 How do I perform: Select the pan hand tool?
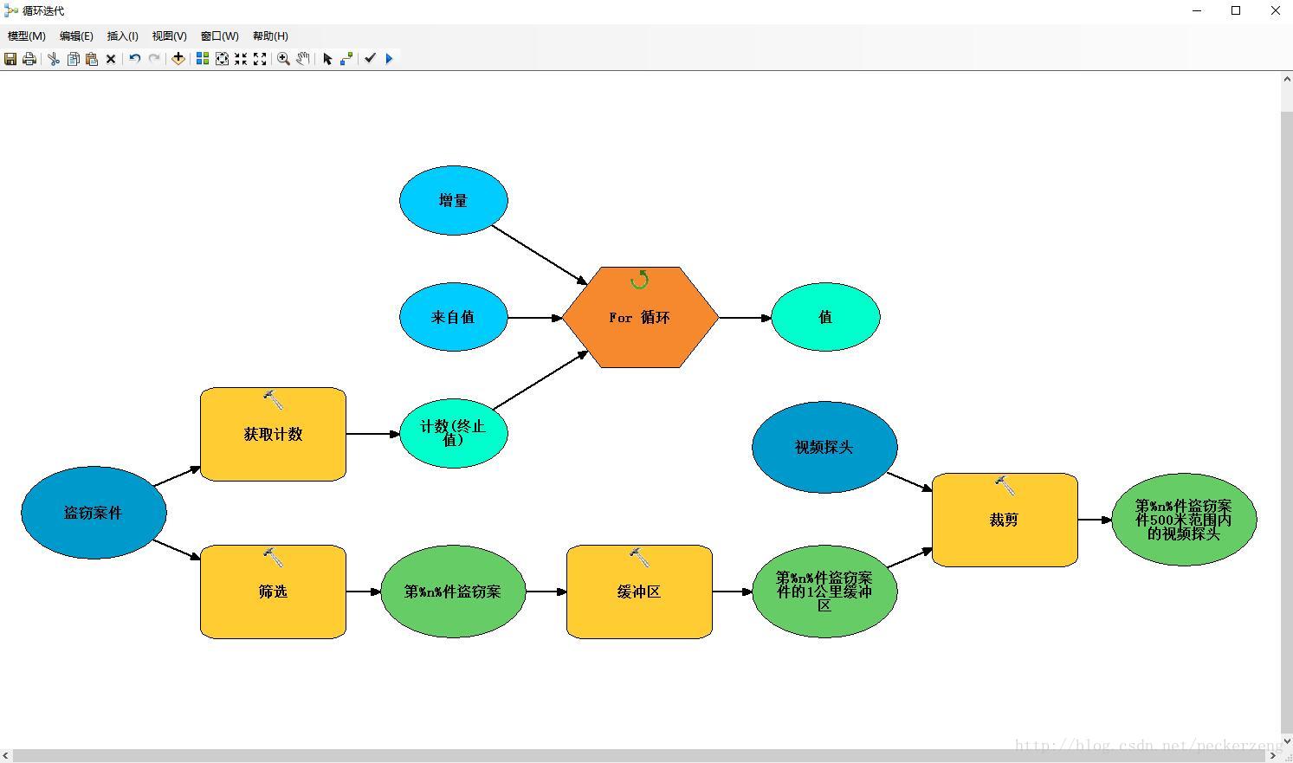(302, 59)
